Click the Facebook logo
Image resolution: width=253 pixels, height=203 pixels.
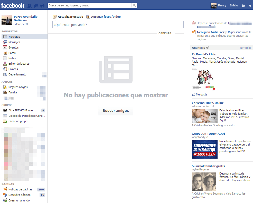point(13,5)
